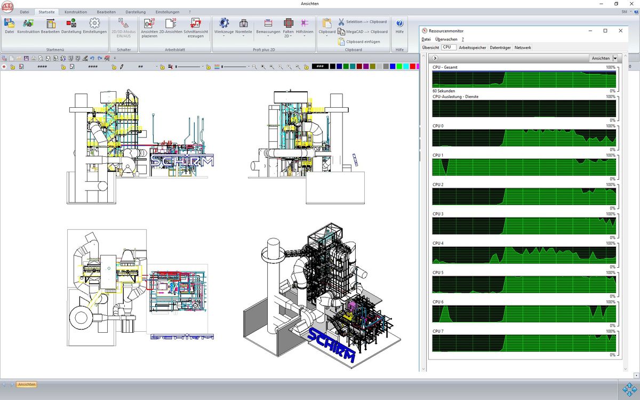Switch to the Bearbeiten ribbon tab
The width and height of the screenshot is (640, 400).
pos(107,12)
